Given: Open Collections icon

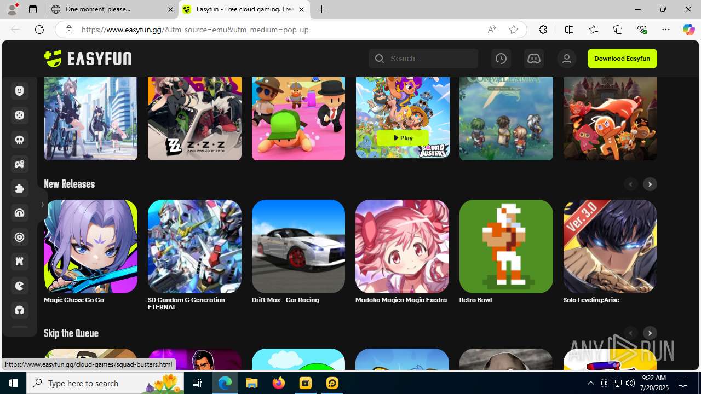Looking at the screenshot, I should tap(618, 30).
